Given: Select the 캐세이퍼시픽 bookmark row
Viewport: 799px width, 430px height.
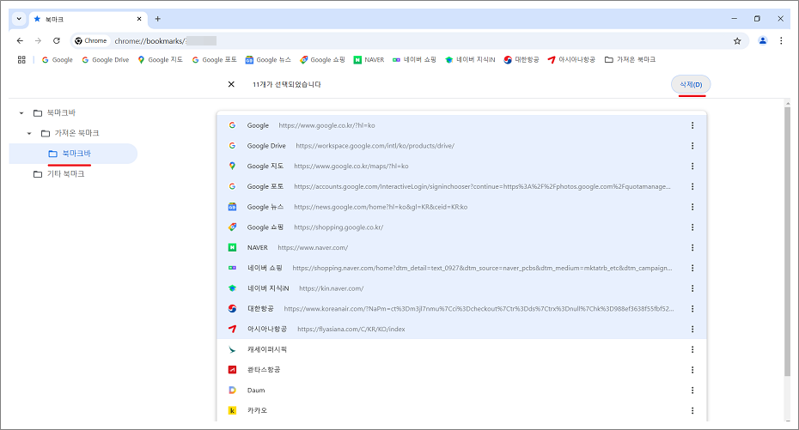Looking at the screenshot, I should 461,349.
